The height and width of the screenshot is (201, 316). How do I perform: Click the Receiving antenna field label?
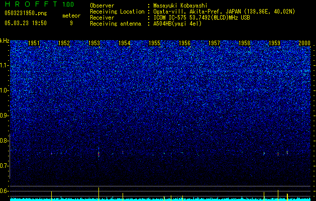click(116, 24)
